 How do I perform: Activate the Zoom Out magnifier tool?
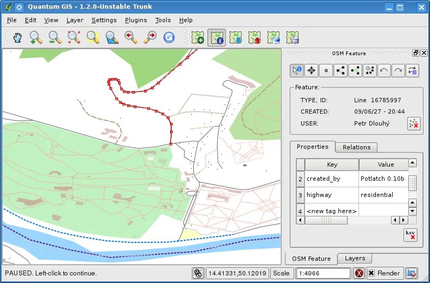point(55,37)
